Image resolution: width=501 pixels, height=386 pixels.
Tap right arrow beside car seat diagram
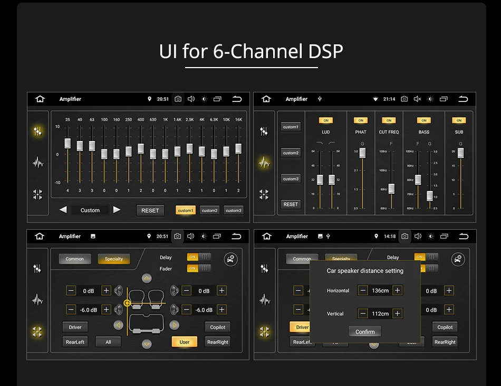[x=174, y=325]
